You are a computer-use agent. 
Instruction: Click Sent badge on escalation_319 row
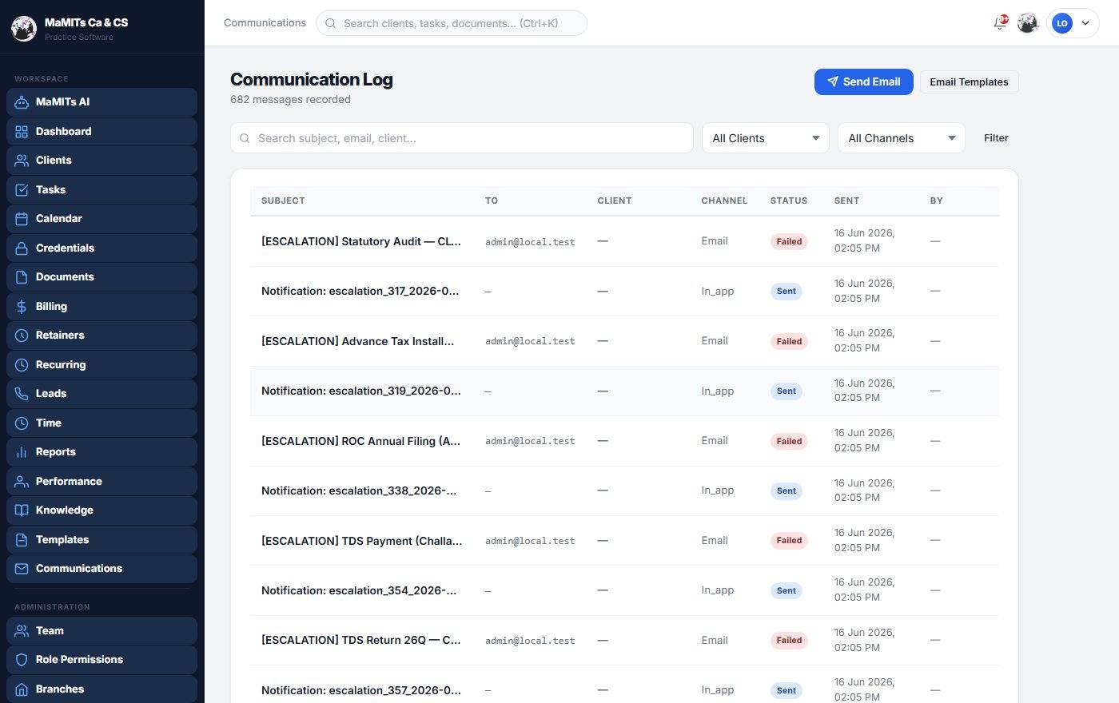click(786, 391)
